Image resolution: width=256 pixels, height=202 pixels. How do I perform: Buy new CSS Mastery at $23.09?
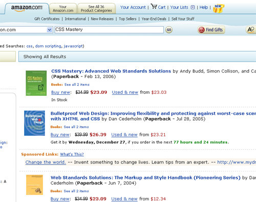pos(60,92)
